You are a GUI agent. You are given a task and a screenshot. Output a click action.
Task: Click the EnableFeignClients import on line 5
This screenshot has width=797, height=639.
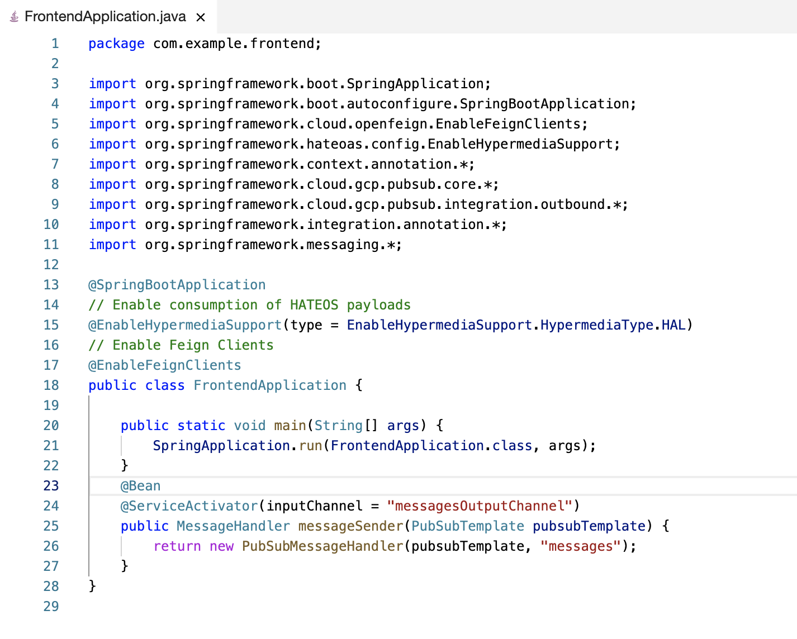[338, 124]
